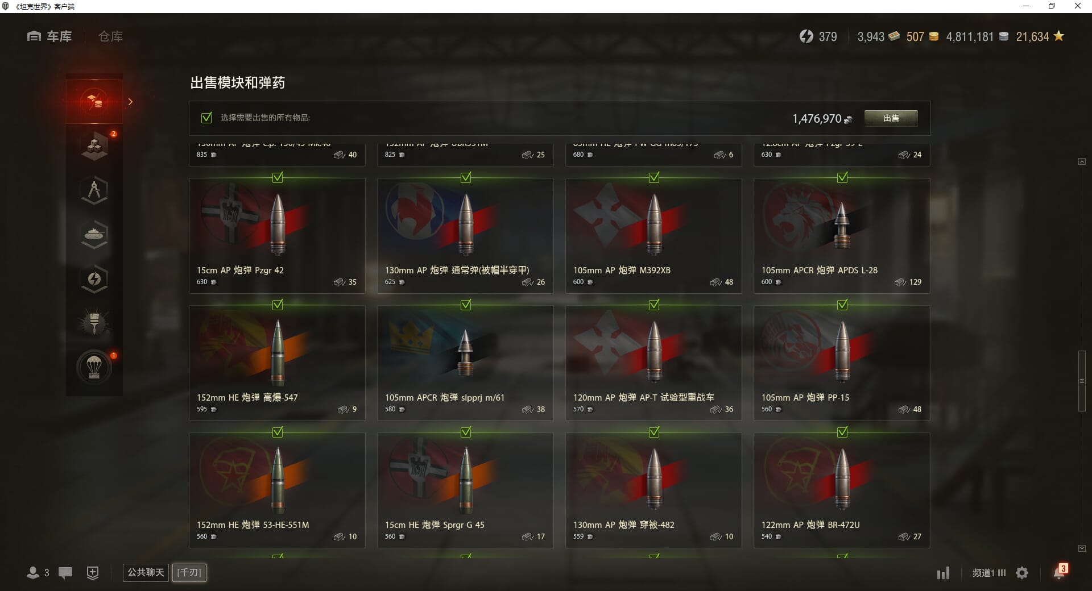The image size is (1092, 591).
Task: Switch to the 仓库 depot tab
Action: point(110,36)
